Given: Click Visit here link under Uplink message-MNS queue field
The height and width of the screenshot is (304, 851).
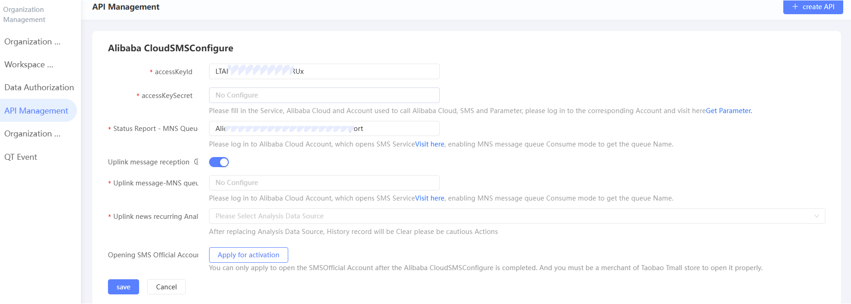Looking at the screenshot, I should point(430,198).
